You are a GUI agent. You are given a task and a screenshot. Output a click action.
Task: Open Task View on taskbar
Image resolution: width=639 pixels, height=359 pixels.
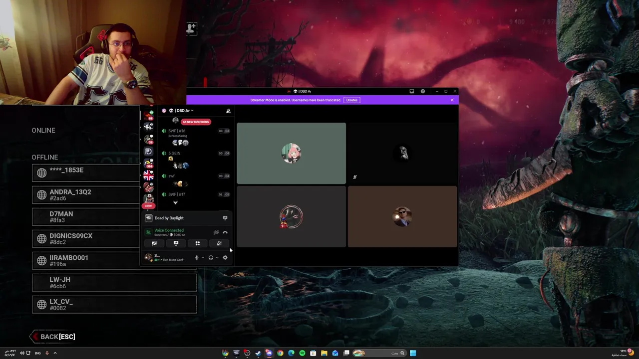pyautogui.click(x=346, y=353)
